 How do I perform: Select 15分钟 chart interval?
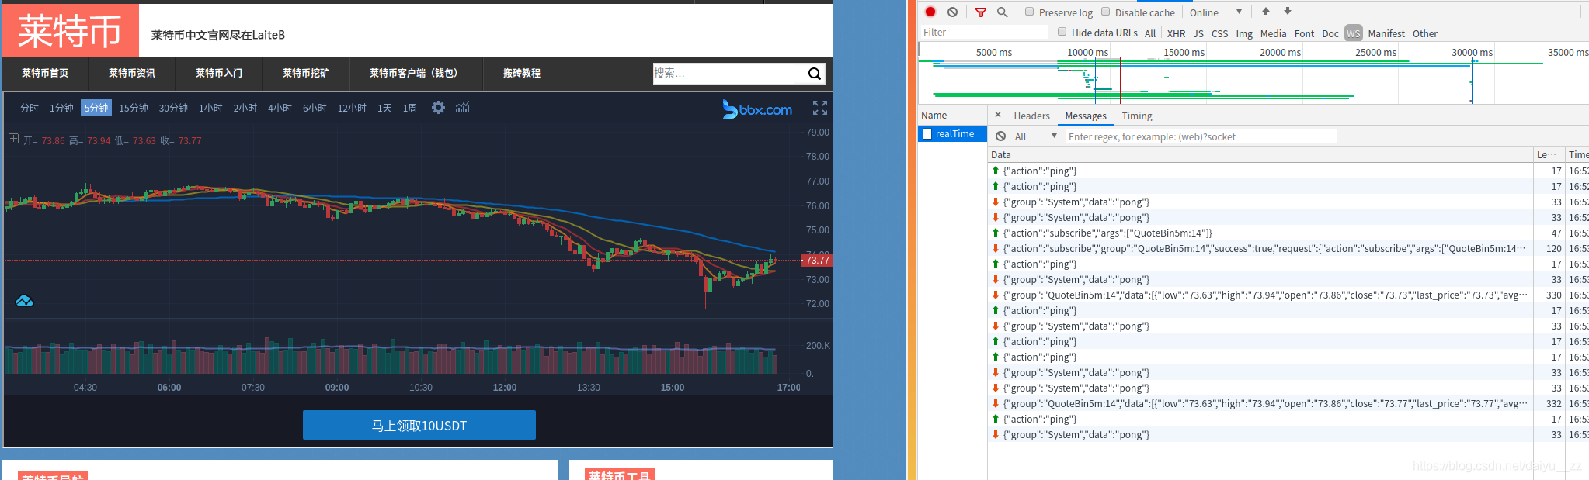(134, 108)
